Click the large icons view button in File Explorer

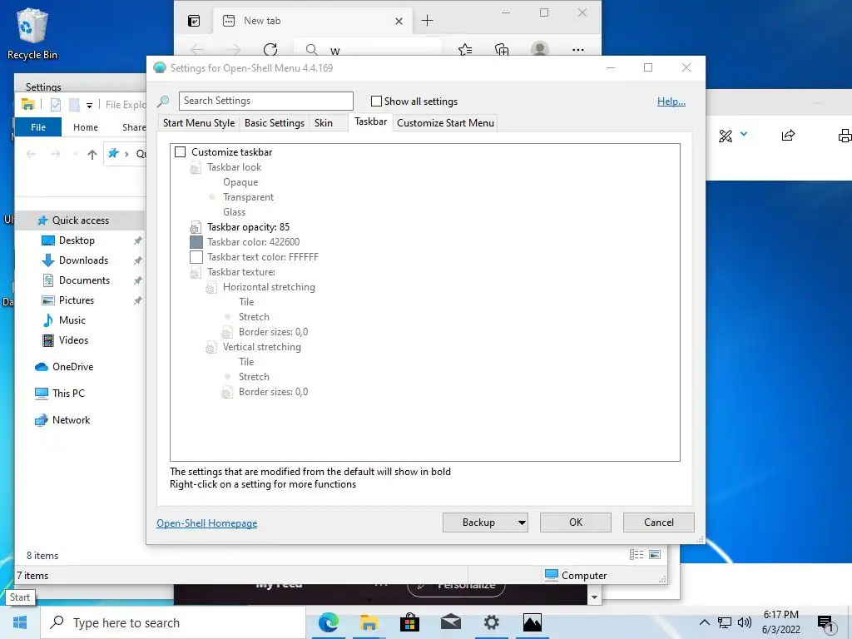click(655, 555)
